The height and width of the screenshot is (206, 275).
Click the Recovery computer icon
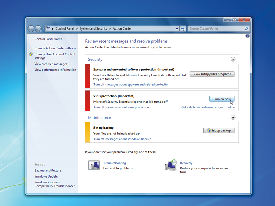pyautogui.click(x=171, y=165)
